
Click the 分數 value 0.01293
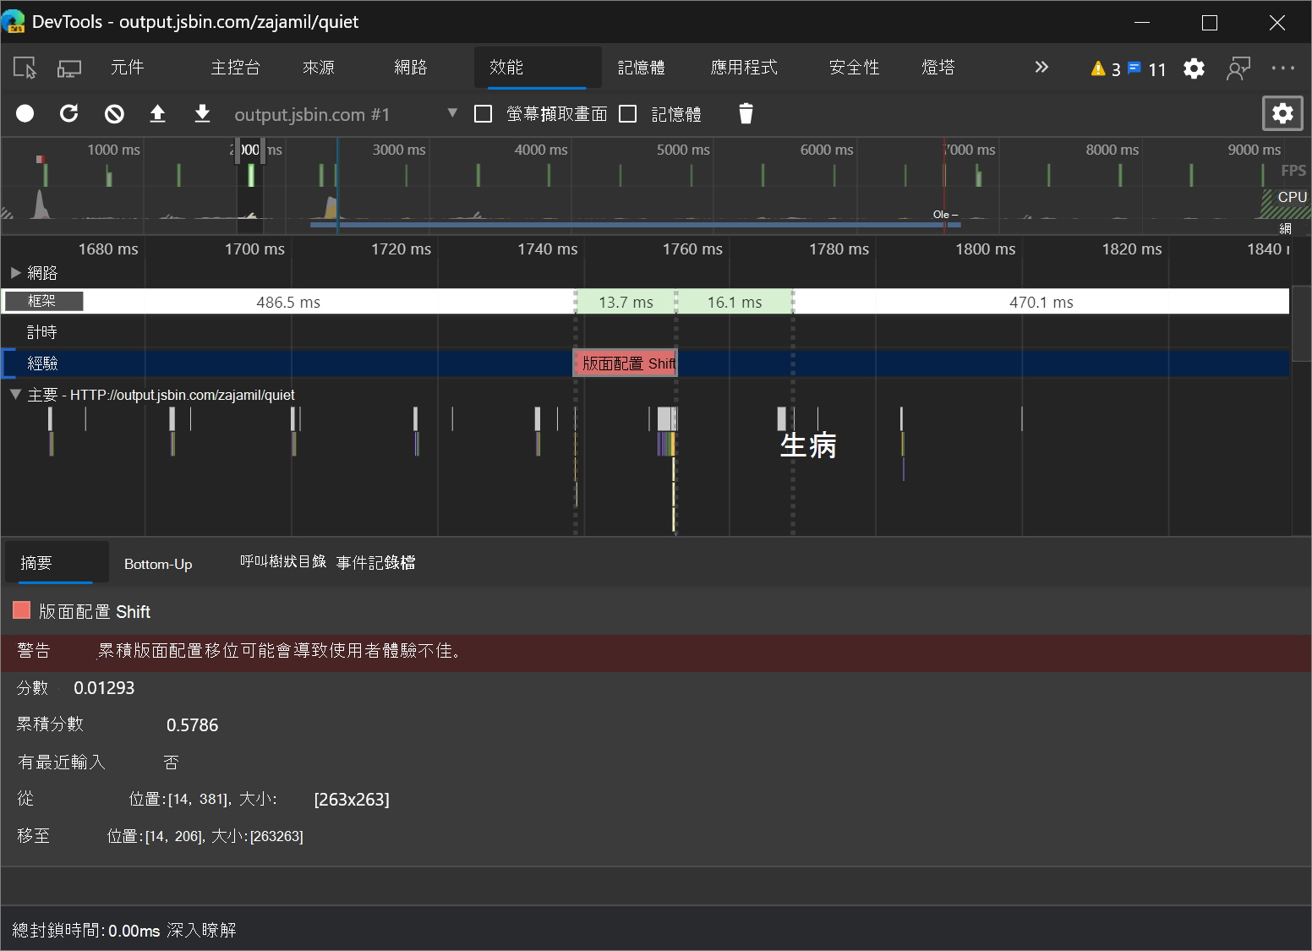tap(104, 688)
